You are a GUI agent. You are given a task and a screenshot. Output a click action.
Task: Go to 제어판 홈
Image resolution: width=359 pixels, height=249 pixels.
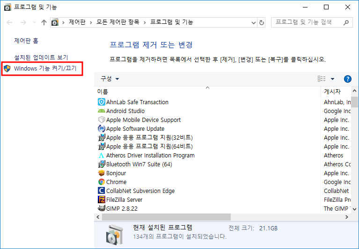pos(26,41)
